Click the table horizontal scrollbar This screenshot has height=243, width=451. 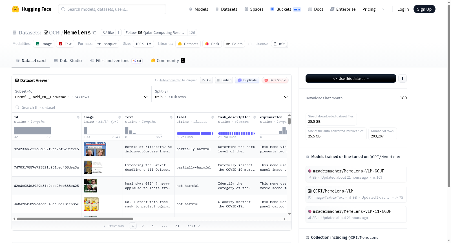coord(75,219)
